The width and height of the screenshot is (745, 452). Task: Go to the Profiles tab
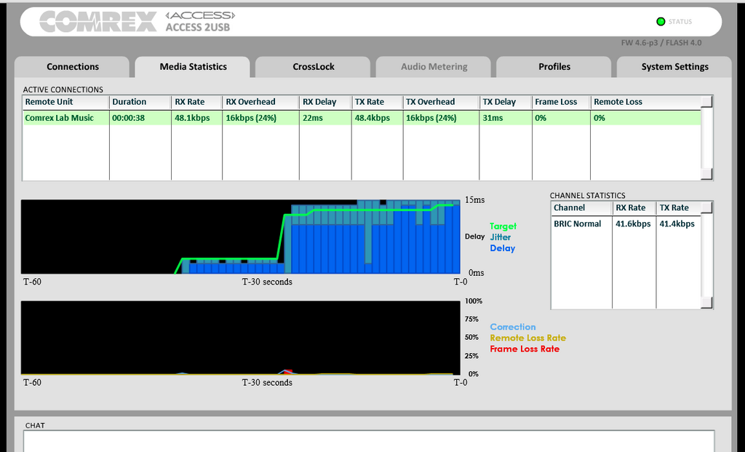(x=554, y=67)
